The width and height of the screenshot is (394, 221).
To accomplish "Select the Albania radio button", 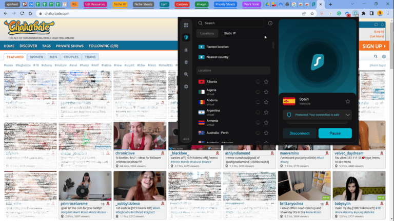I will pyautogui.click(x=258, y=82).
